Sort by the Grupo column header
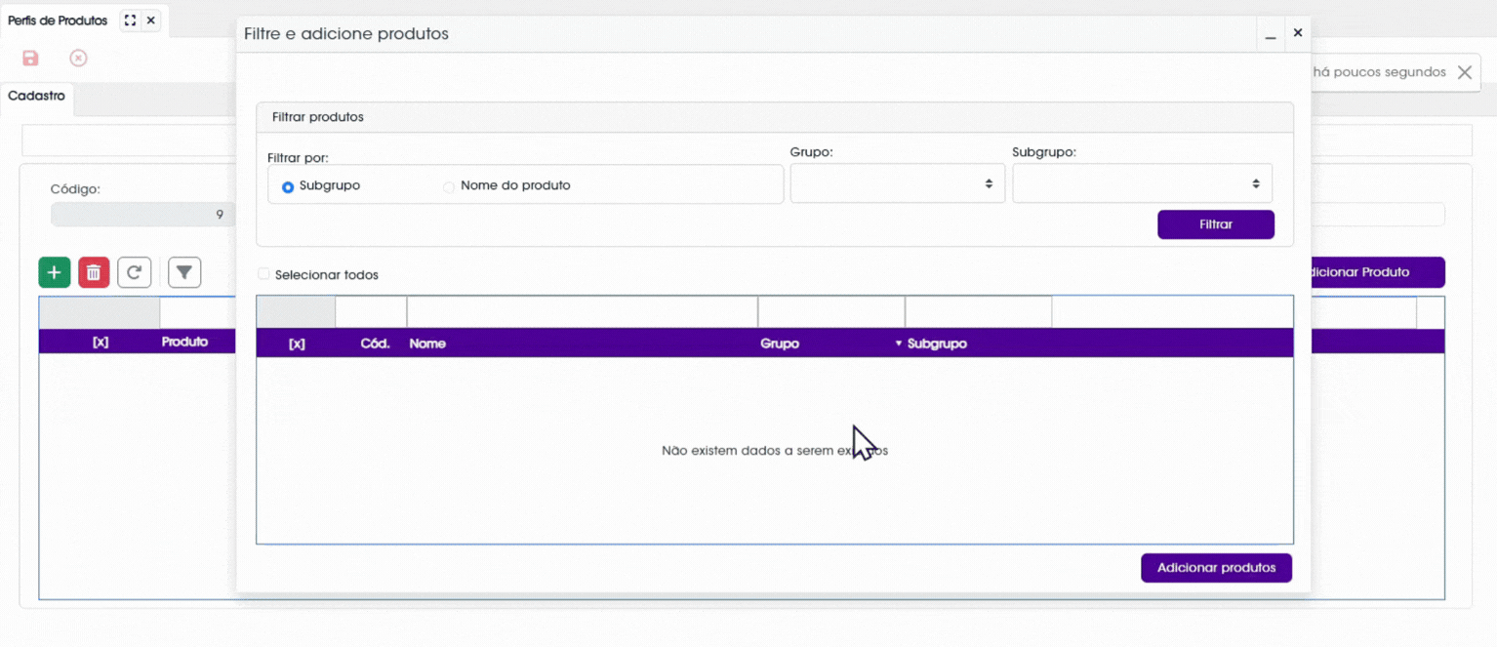 [x=780, y=344]
